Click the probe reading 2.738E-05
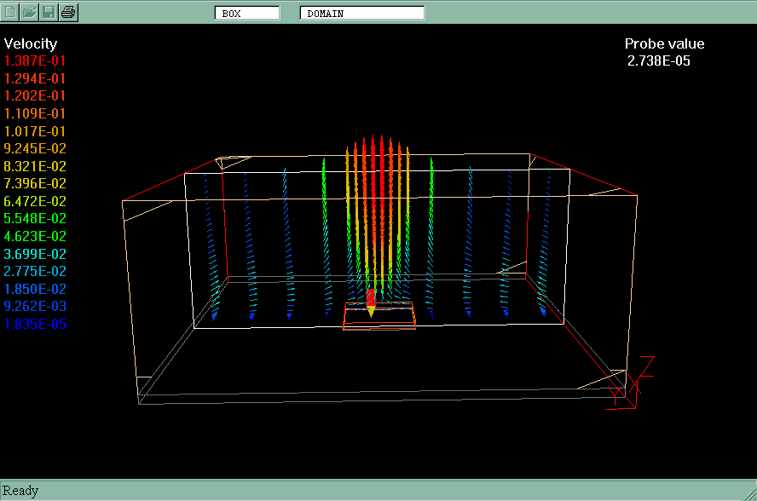The width and height of the screenshot is (757, 501). click(658, 61)
